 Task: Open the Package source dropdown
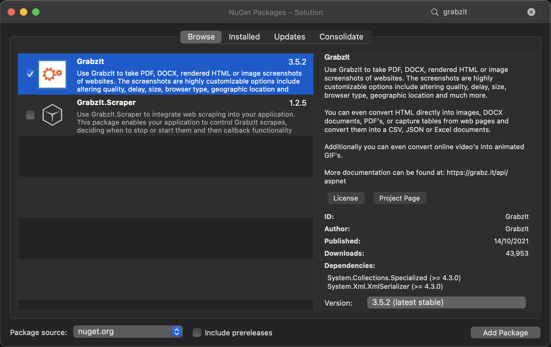[128, 331]
